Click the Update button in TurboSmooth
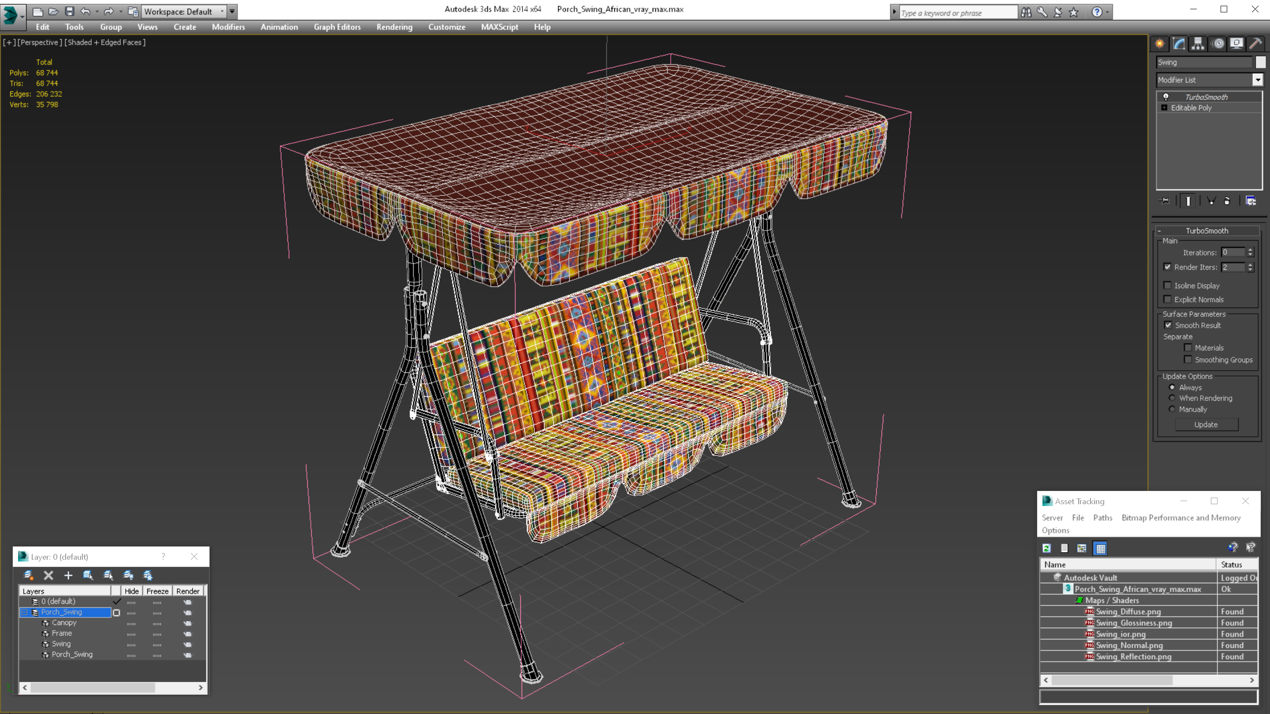The height and width of the screenshot is (714, 1270). click(1206, 424)
